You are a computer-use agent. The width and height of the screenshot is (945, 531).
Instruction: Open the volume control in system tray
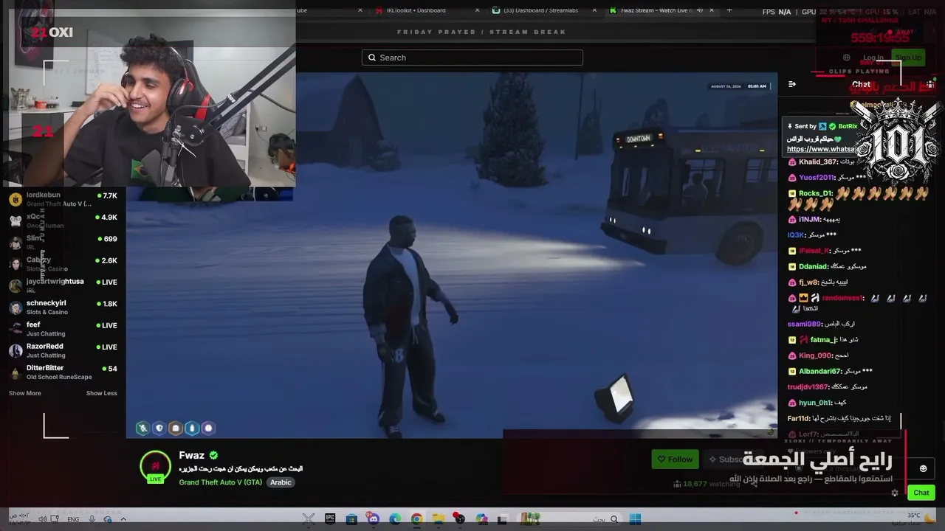tap(42, 519)
